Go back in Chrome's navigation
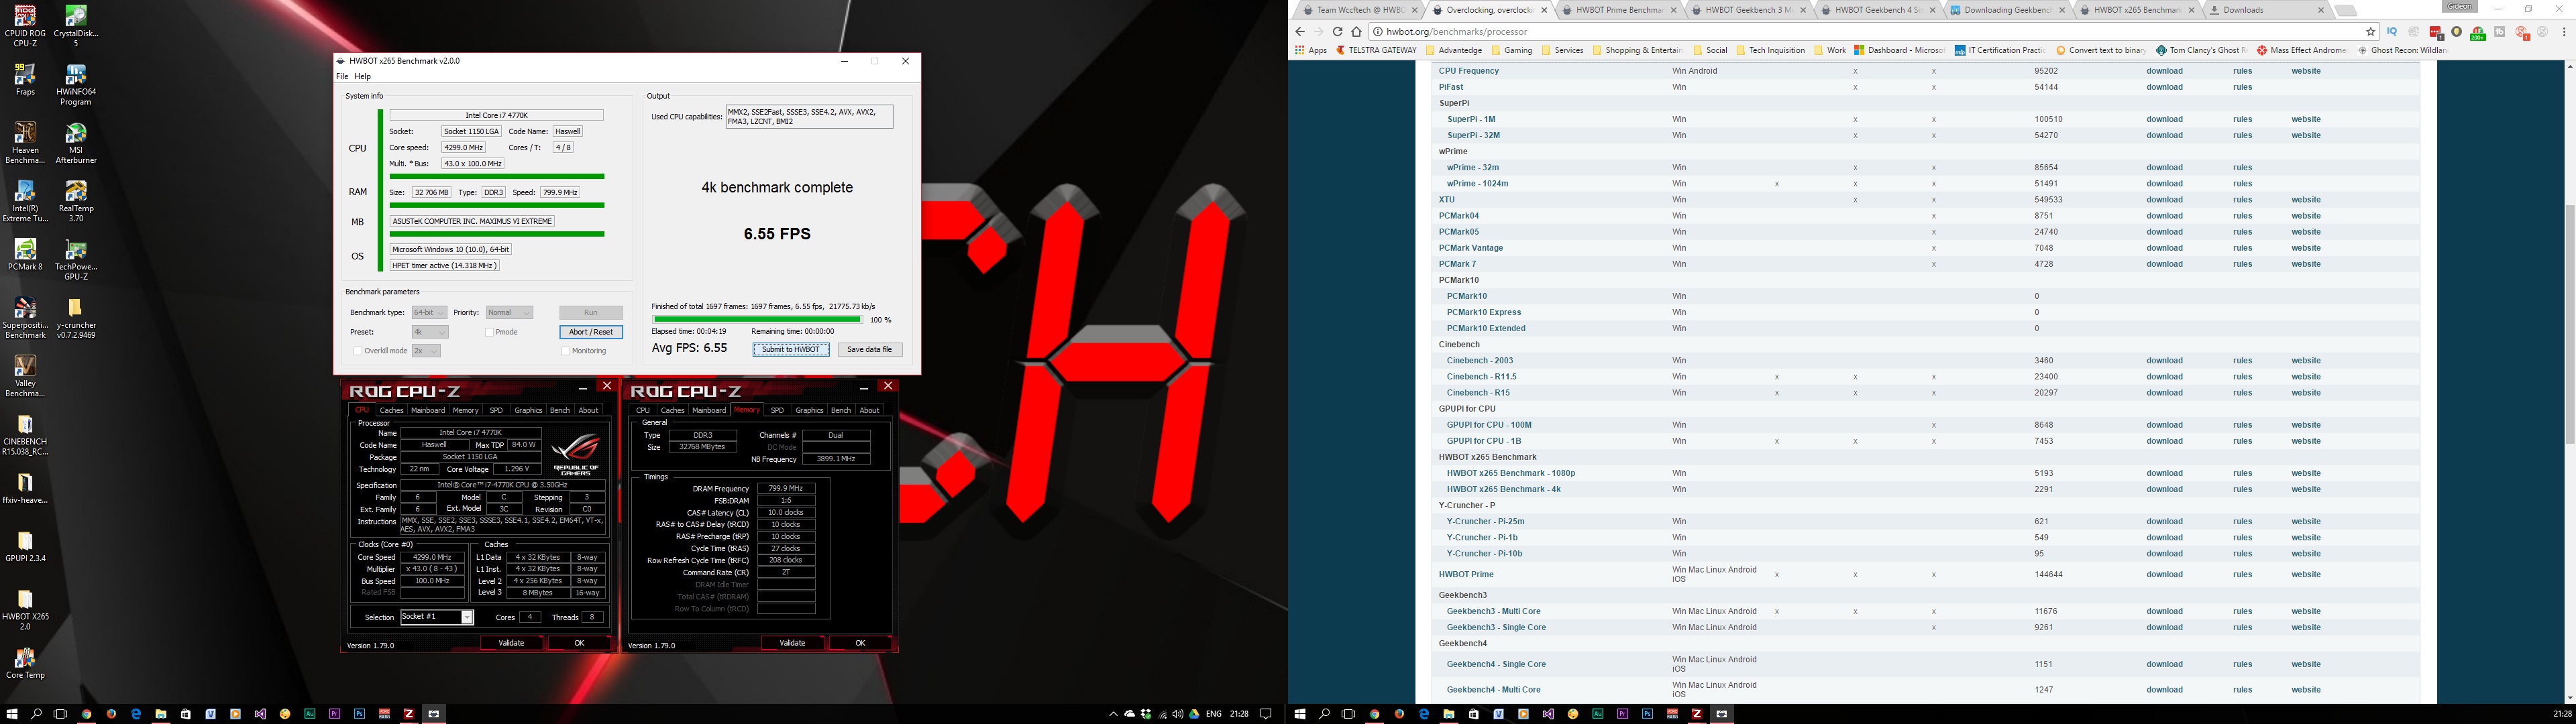The image size is (2576, 724). click(x=1300, y=31)
